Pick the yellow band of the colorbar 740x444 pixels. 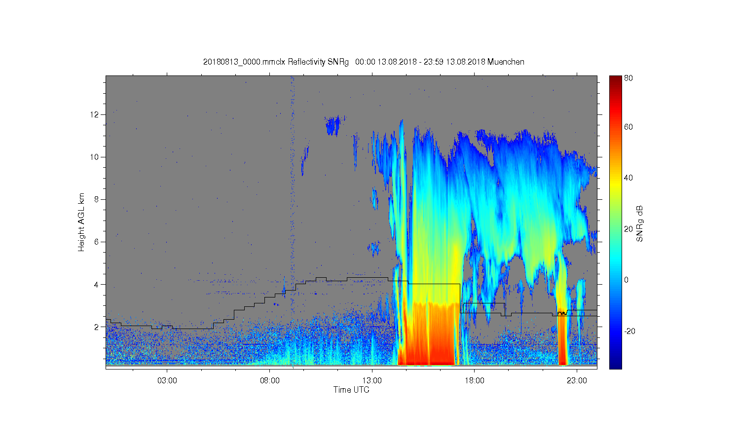coord(615,185)
